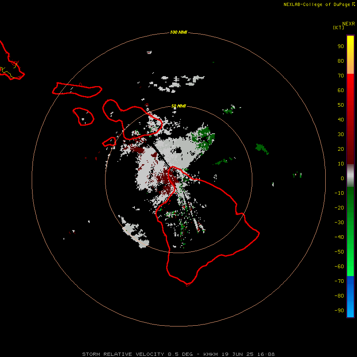Click the -50 value on velocity scale
Screen dimensions: 357x357
tap(339, 252)
